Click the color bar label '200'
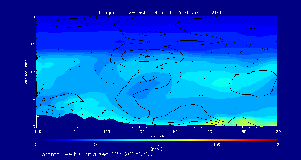301x160 pixels. (277, 144)
